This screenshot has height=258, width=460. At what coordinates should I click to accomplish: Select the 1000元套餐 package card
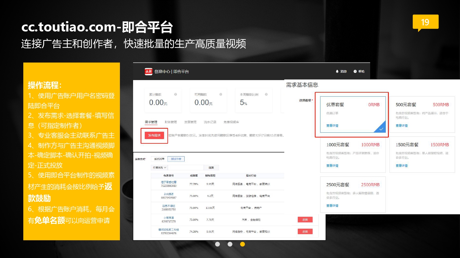[x=353, y=155]
